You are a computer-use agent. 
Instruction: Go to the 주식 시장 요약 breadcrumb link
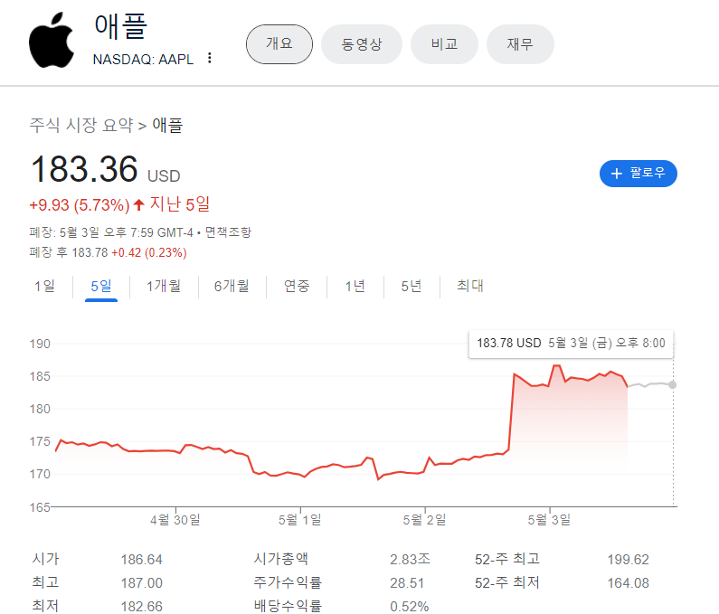81,125
